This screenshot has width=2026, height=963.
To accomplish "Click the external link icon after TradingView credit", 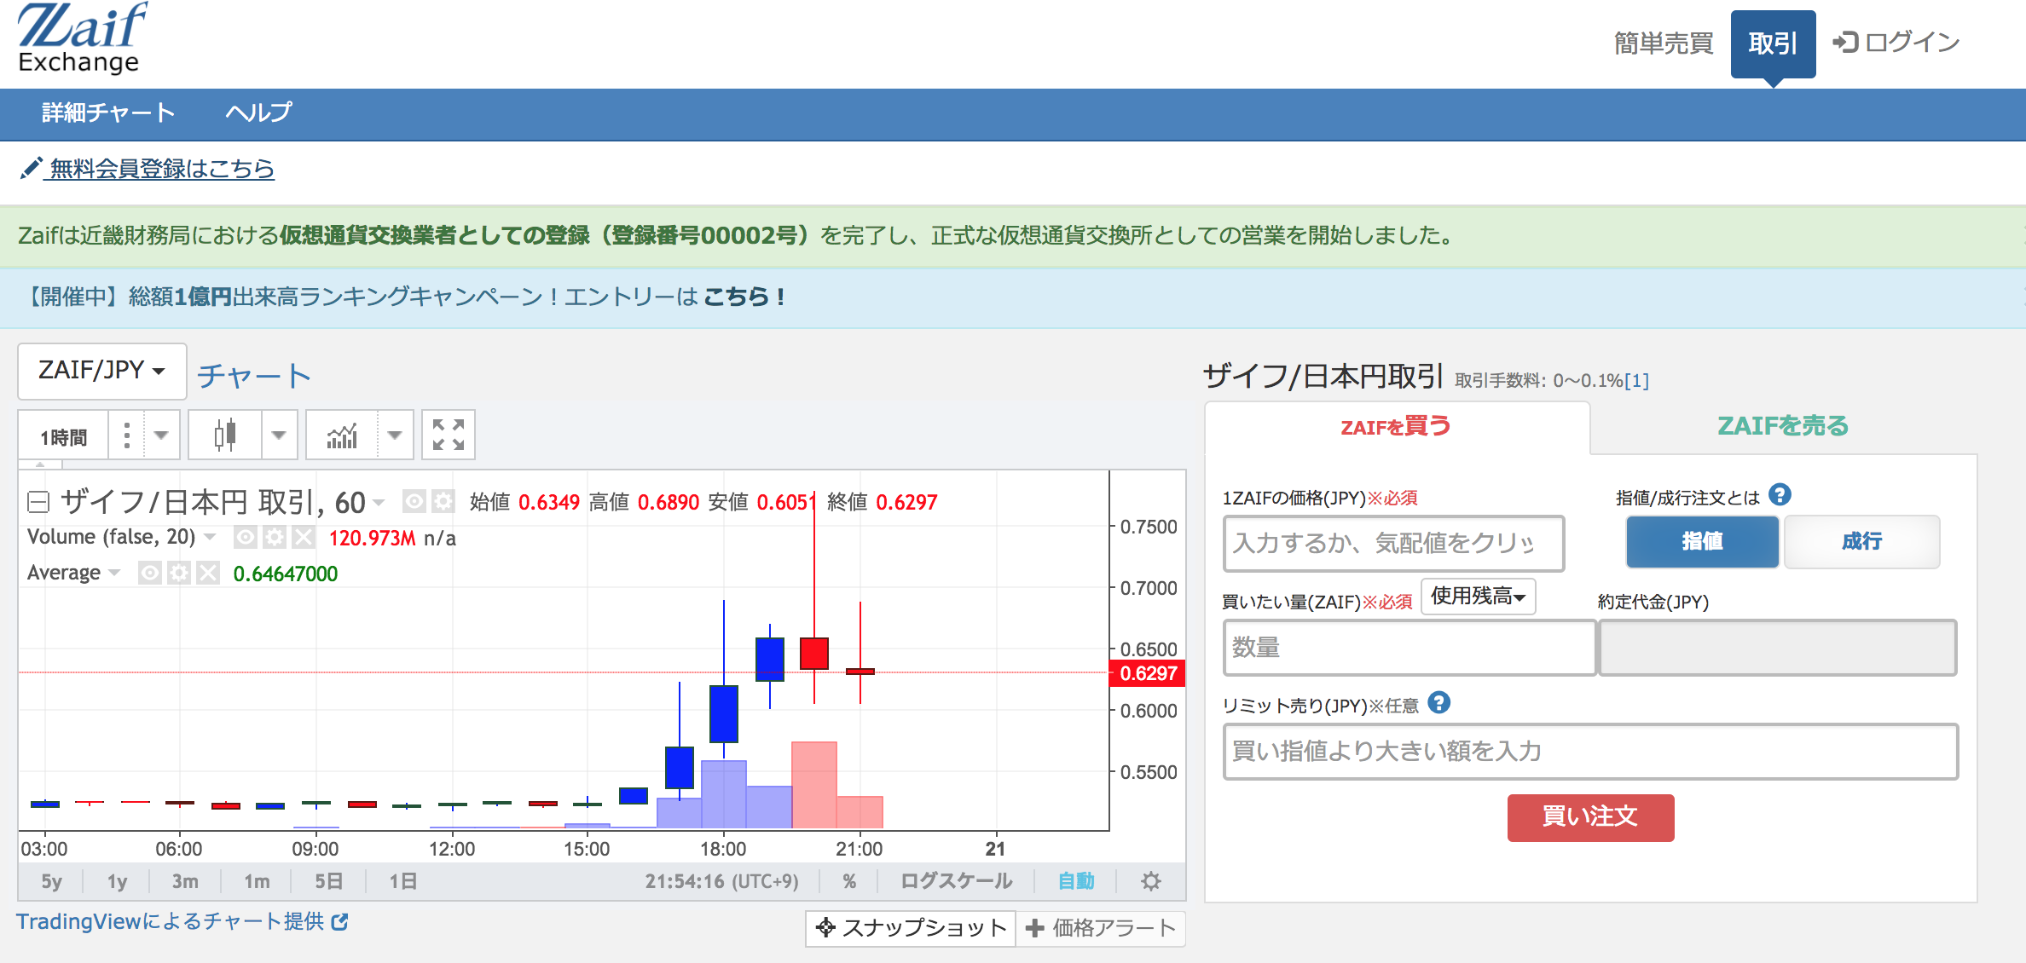I will coord(339,921).
